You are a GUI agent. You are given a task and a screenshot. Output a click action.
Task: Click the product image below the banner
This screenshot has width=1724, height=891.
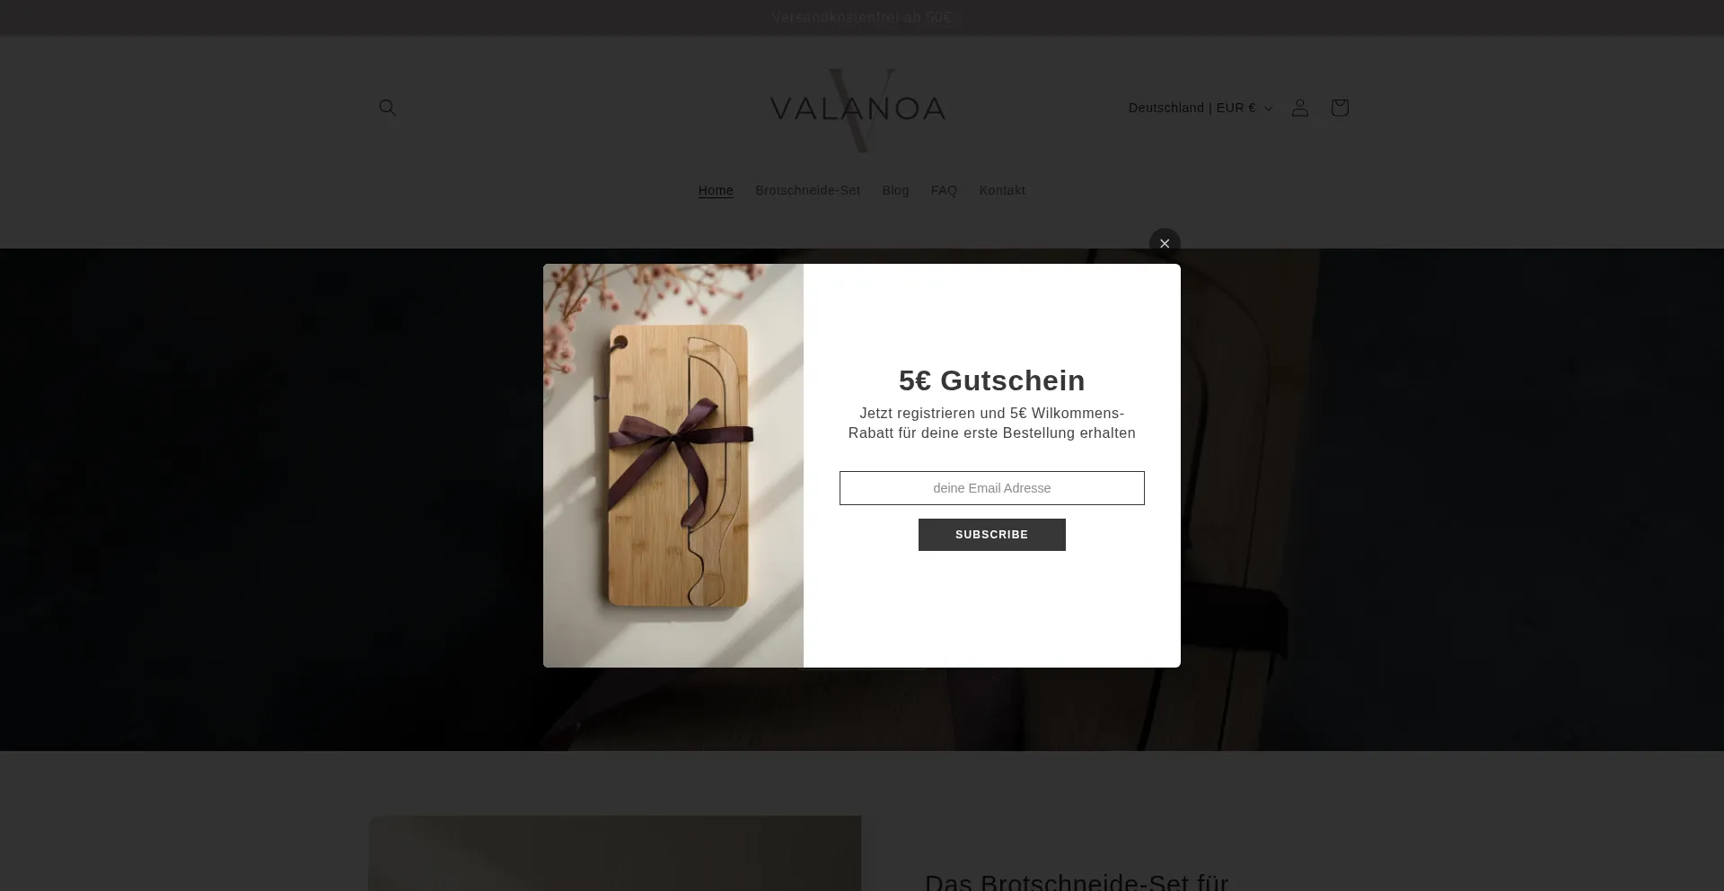click(615, 853)
